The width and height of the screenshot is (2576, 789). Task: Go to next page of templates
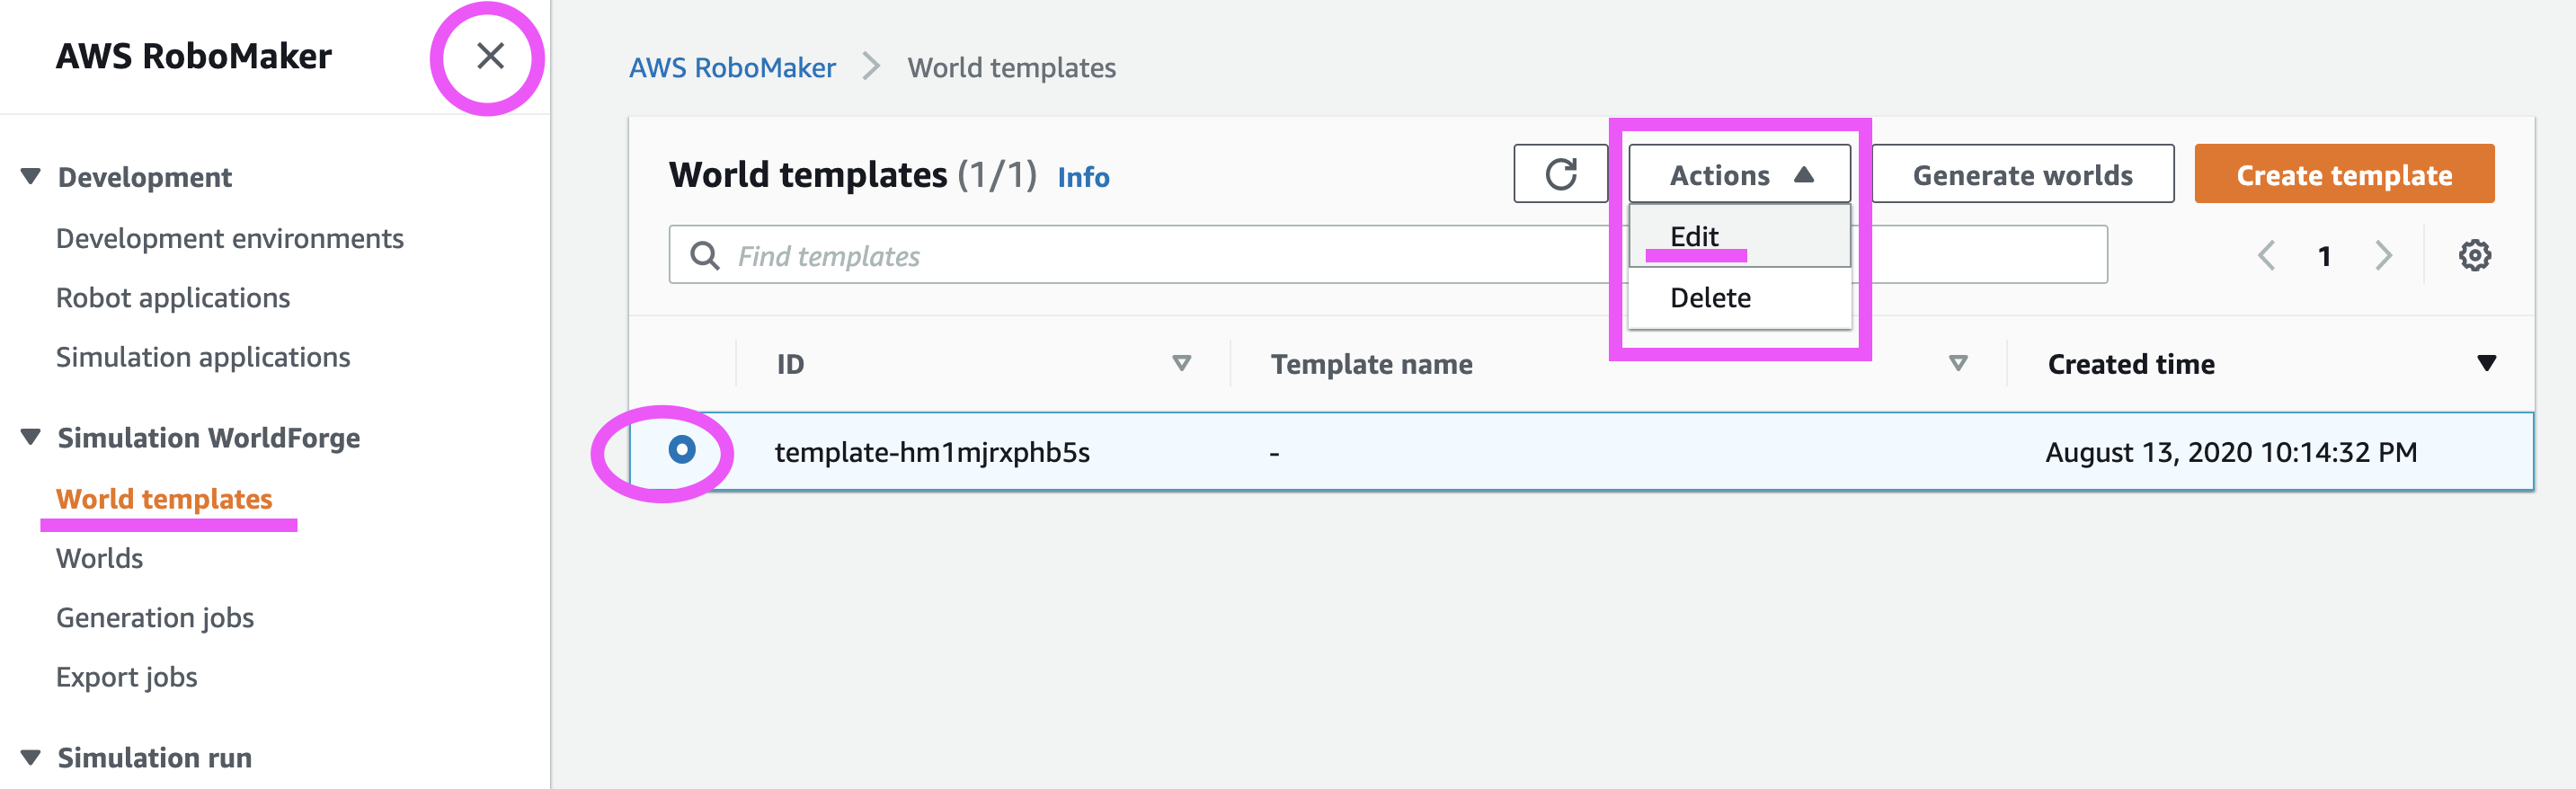(x=2384, y=256)
